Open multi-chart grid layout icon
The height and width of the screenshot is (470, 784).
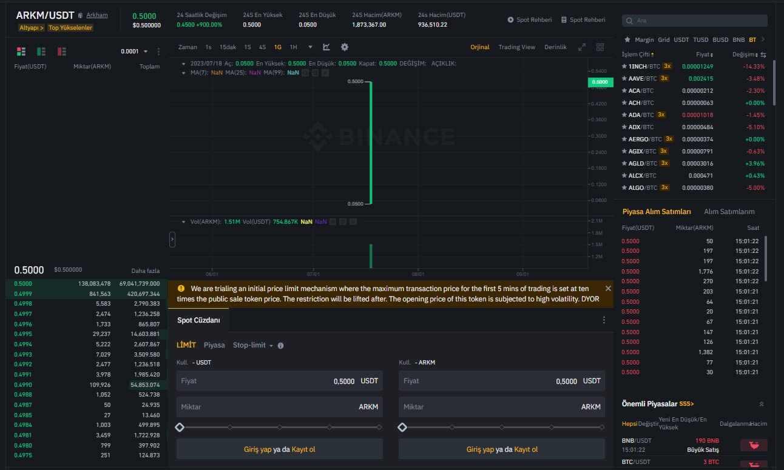point(600,47)
